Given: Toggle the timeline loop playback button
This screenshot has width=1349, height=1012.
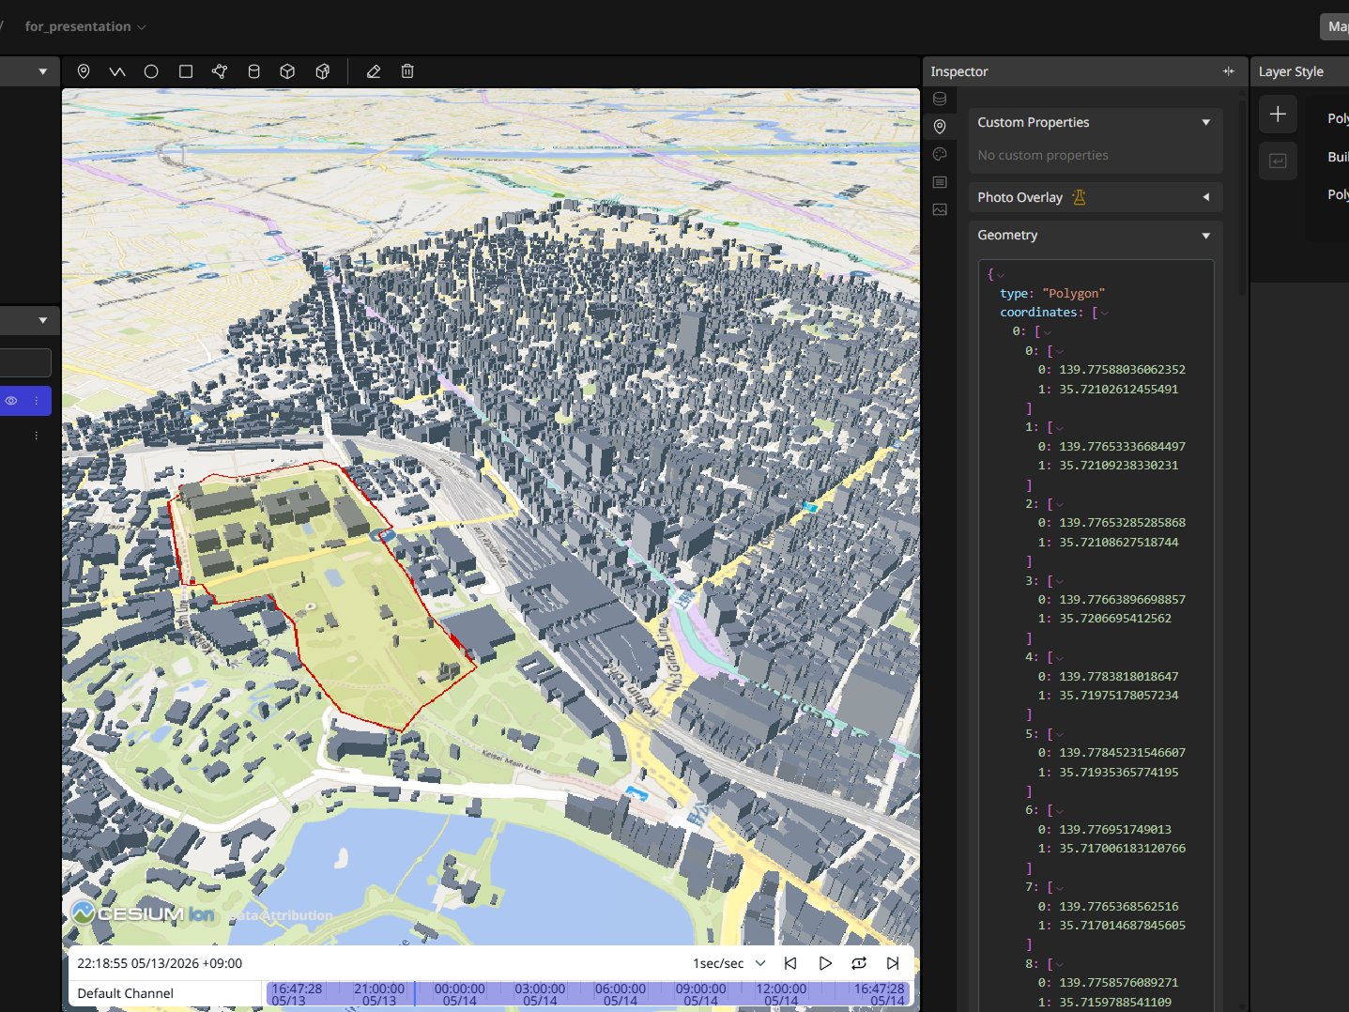Looking at the screenshot, I should pyautogui.click(x=859, y=963).
